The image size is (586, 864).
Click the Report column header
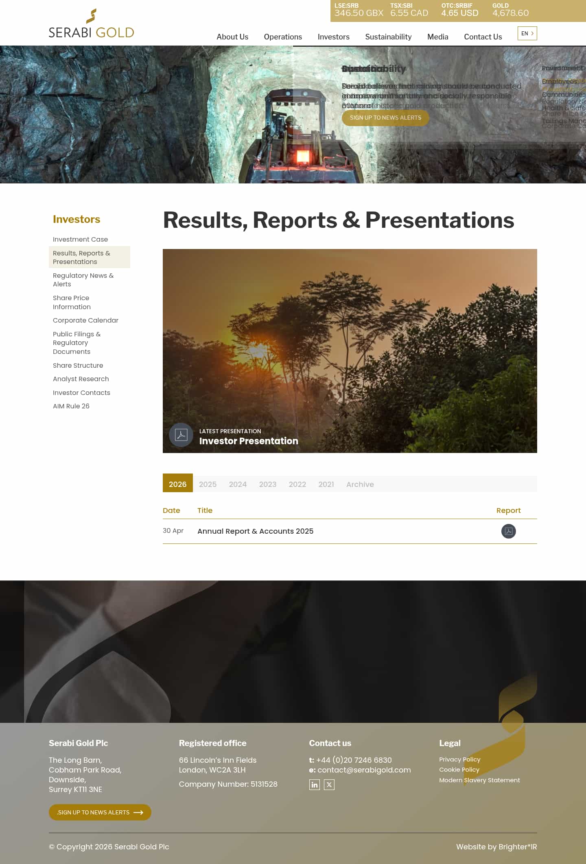(508, 511)
